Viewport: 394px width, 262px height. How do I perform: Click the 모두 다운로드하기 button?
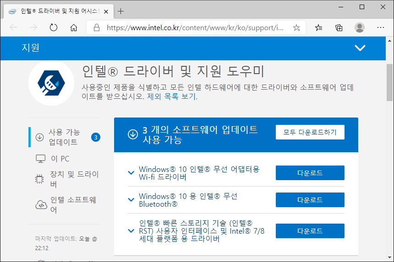tap(310, 132)
